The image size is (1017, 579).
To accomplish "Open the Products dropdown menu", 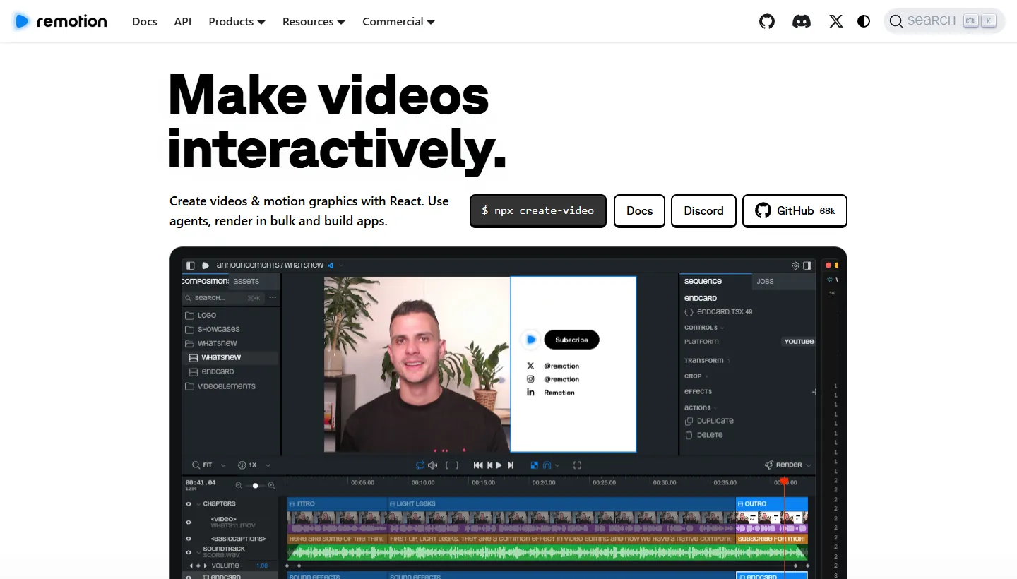I will pyautogui.click(x=237, y=21).
